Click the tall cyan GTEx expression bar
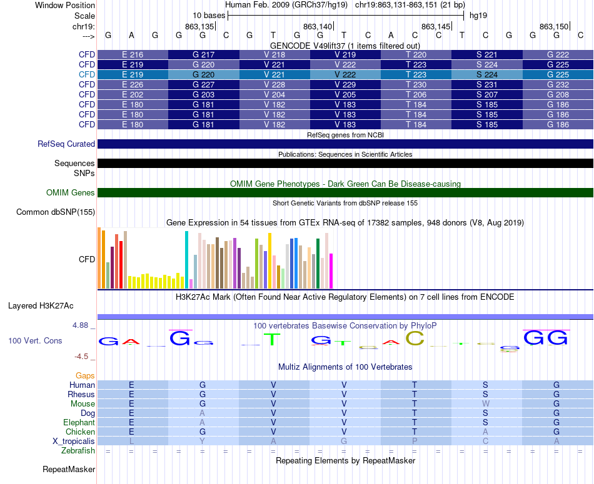Image resolution: width=594 pixels, height=484 pixels. coord(186,260)
